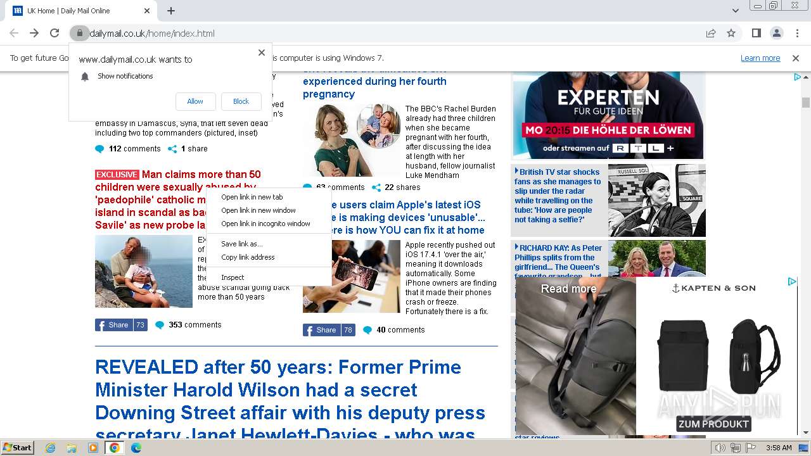Open the 353 comments link

(x=195, y=325)
